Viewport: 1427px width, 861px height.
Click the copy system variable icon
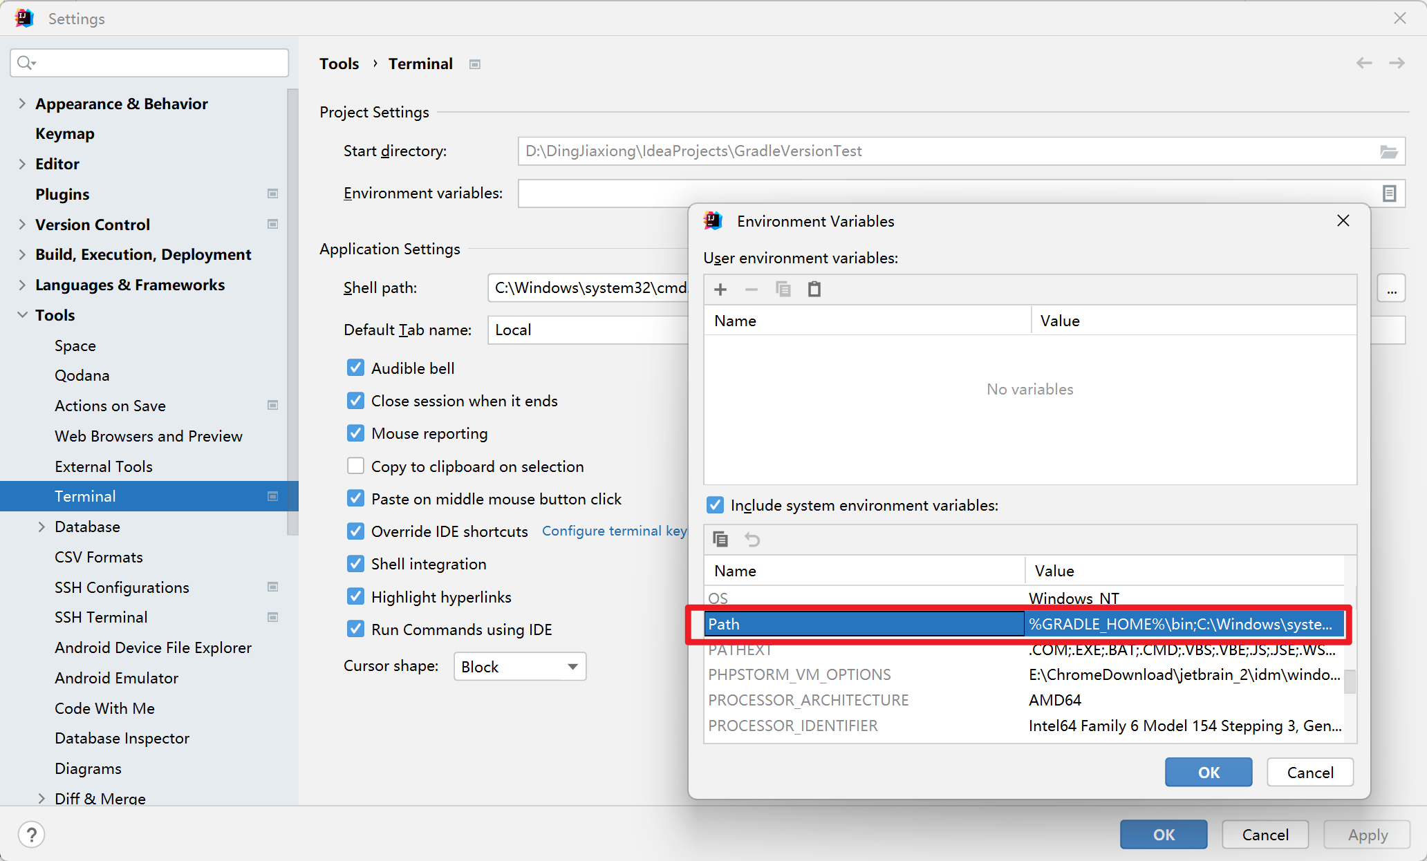click(720, 538)
